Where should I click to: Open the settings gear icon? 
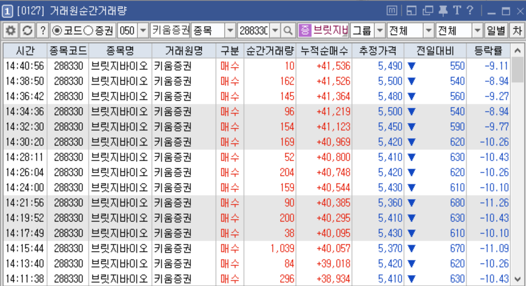[11, 31]
